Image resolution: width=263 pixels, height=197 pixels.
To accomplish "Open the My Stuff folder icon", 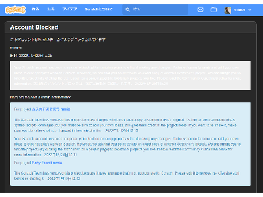I will coord(214,9).
